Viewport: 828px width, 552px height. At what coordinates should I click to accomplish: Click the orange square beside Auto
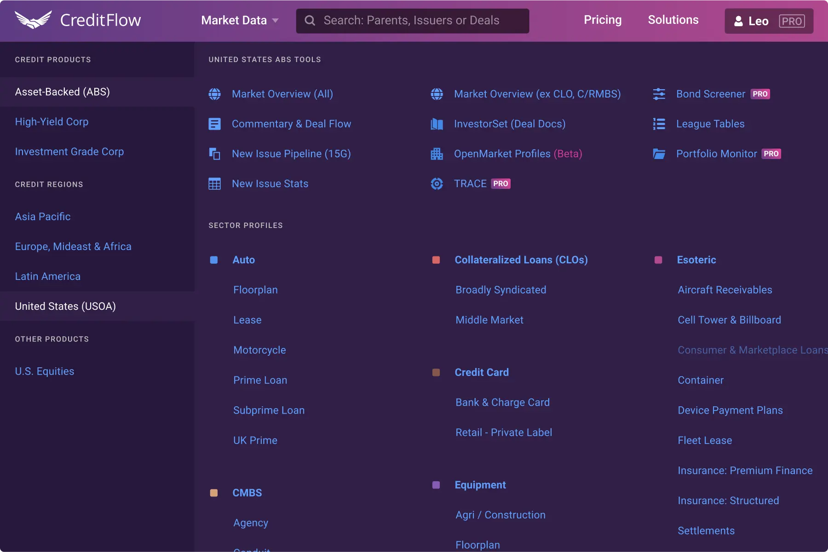pos(214,260)
